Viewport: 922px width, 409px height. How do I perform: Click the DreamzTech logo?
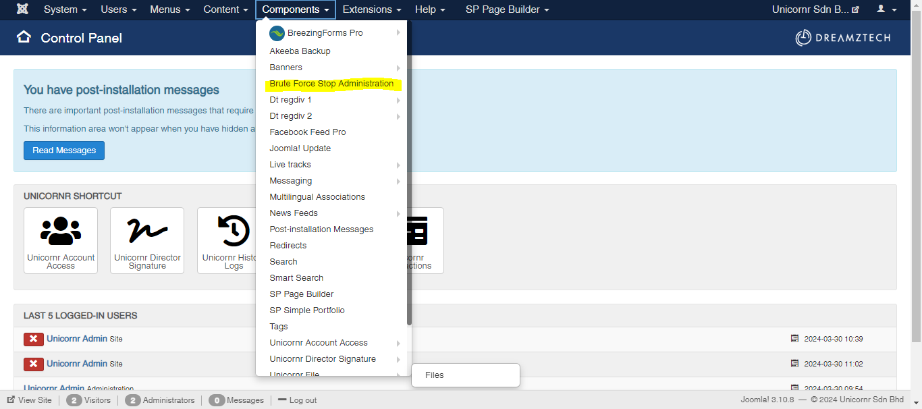point(843,38)
